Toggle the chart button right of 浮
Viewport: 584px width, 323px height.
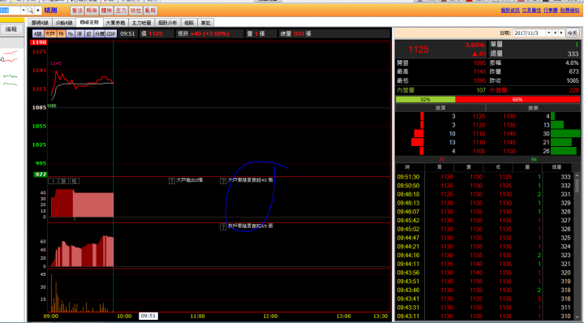[89, 34]
